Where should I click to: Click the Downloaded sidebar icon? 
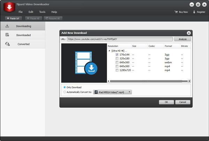[x=7, y=35]
